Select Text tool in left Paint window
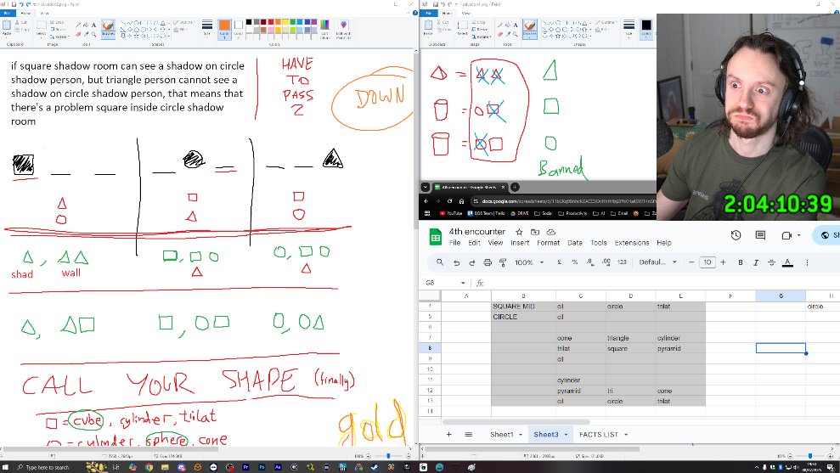This screenshot has height=473, width=840. point(93,25)
